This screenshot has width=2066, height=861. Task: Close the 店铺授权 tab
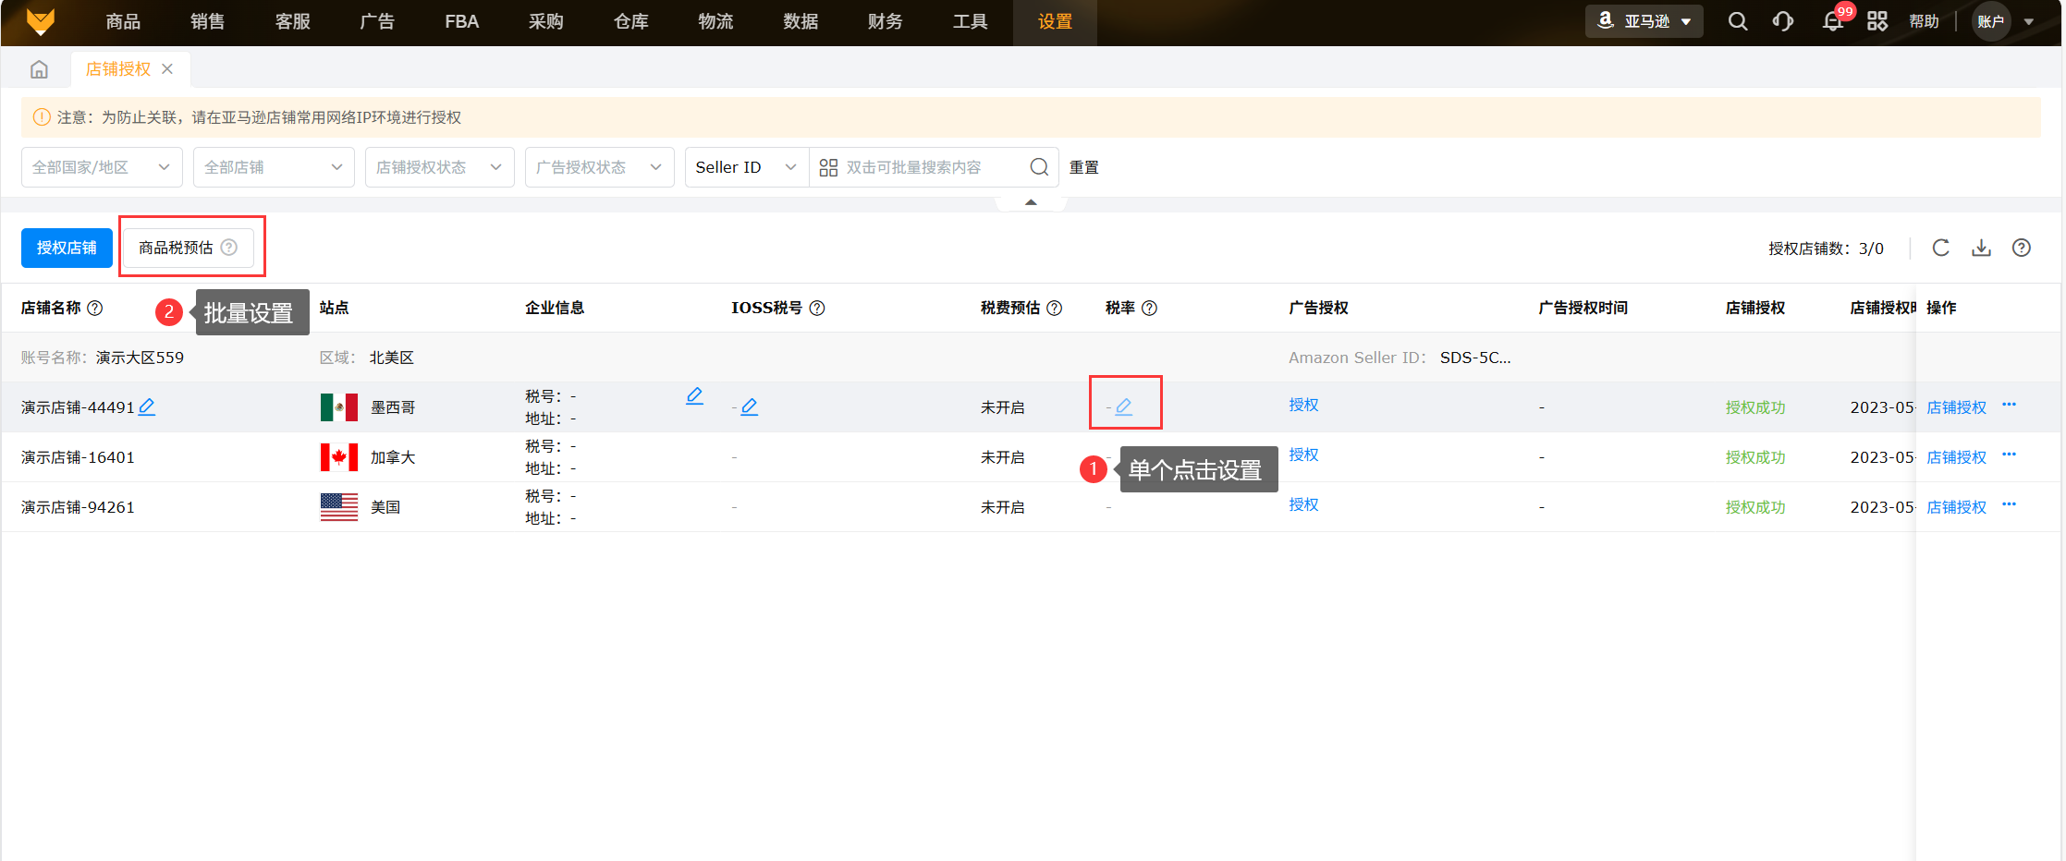[167, 69]
